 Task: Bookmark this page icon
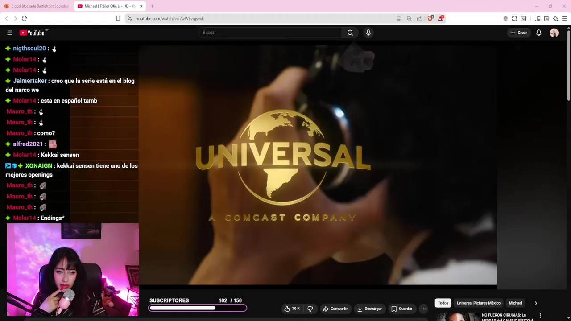118,18
